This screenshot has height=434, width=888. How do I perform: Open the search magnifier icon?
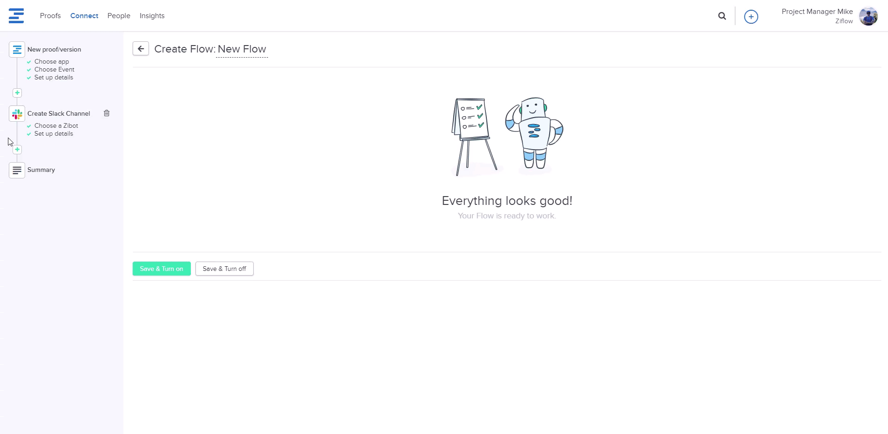pos(722,16)
